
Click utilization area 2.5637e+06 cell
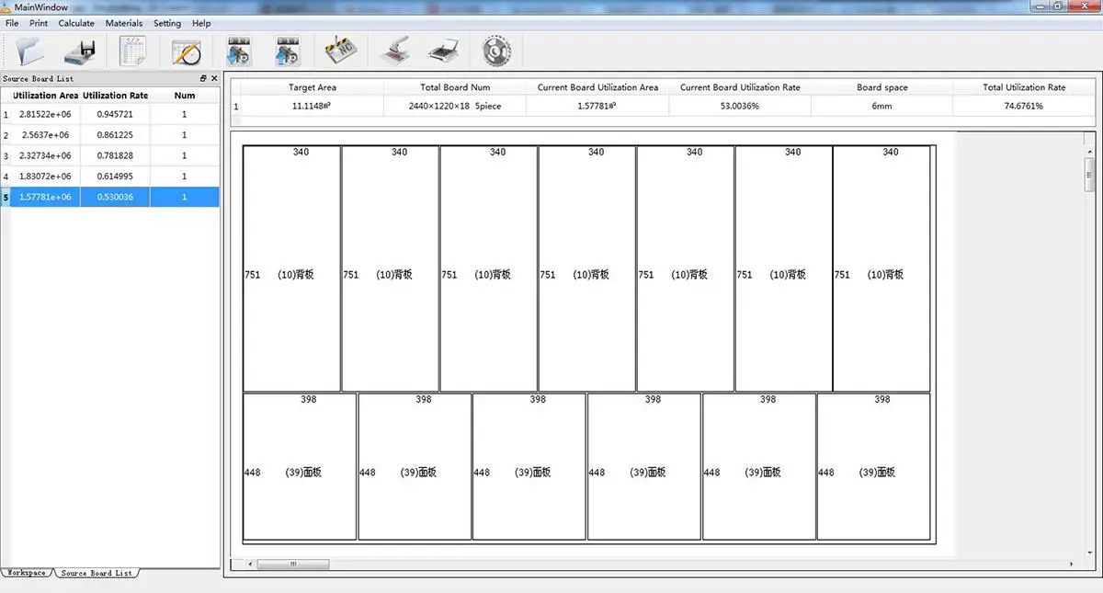coord(46,135)
